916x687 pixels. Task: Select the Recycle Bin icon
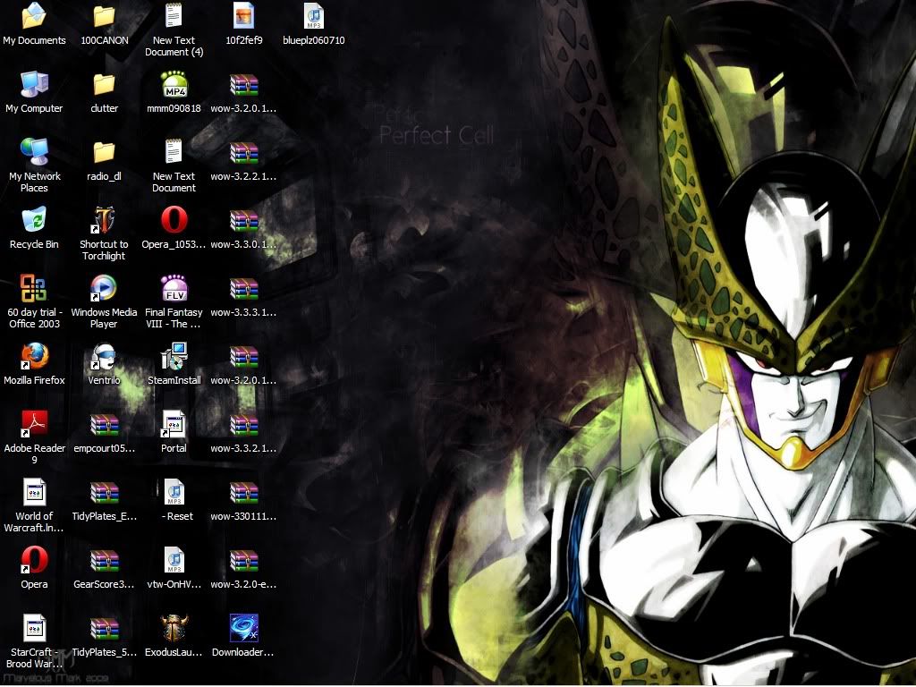pyautogui.click(x=34, y=220)
